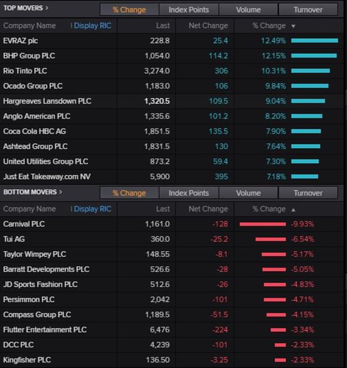Click United Utilities teal percent change bar
This screenshot has width=347, height=368.
[x=305, y=162]
